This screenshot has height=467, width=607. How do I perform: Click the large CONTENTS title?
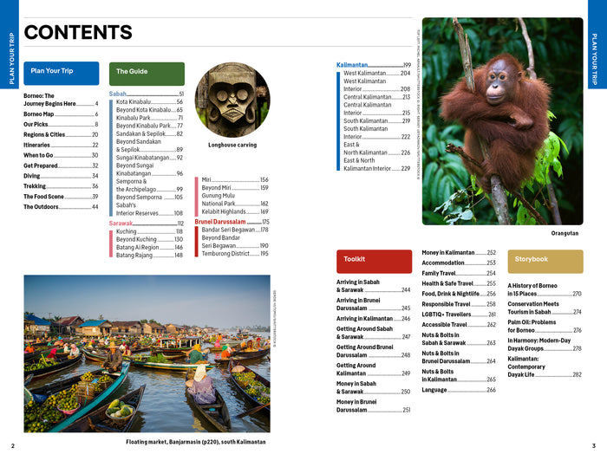[x=78, y=33]
